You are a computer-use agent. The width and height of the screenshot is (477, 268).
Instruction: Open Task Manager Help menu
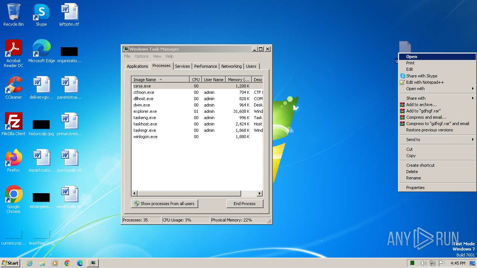[170, 56]
